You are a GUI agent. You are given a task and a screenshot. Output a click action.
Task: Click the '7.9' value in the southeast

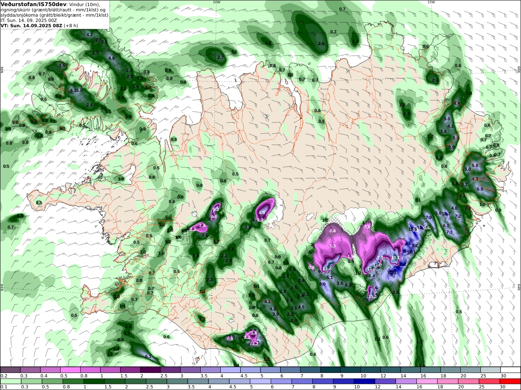tap(429, 217)
